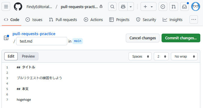Click the FindyEditorial owner link
203x108 pixels.
[x=39, y=7]
